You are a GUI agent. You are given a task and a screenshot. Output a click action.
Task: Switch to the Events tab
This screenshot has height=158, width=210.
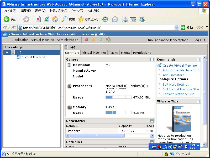pyautogui.click(x=125, y=53)
